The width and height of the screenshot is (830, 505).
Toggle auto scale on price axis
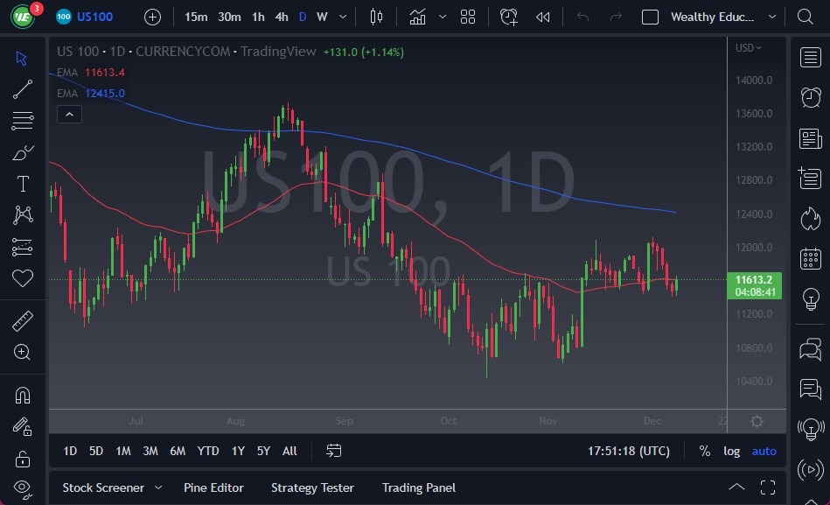coord(764,451)
